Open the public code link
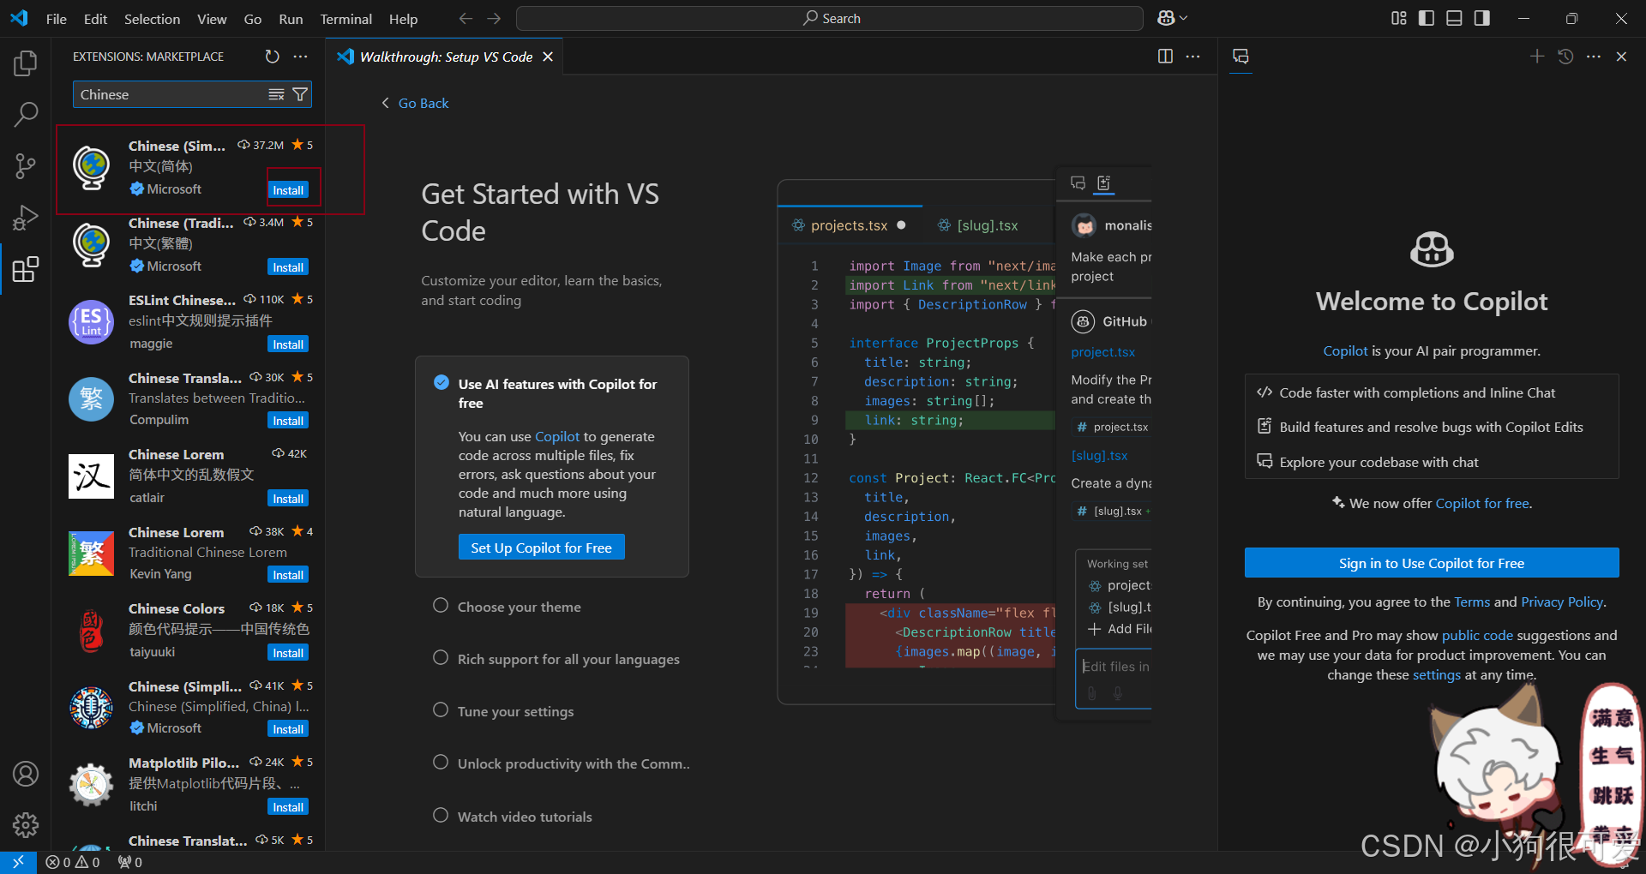This screenshot has width=1646, height=874. [x=1477, y=636]
